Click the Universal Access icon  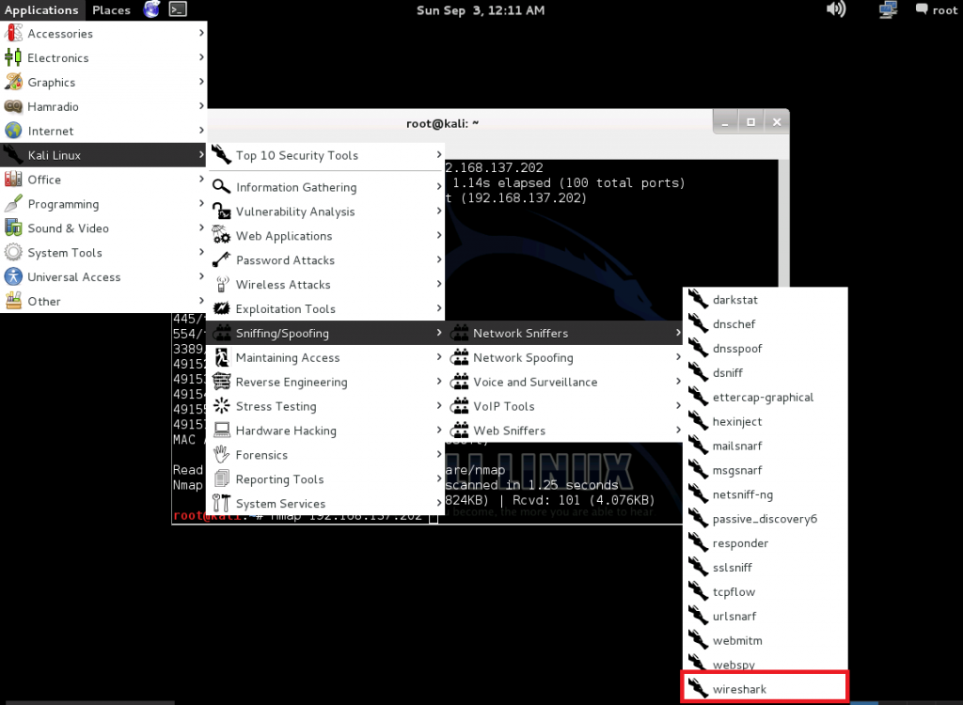coord(13,277)
